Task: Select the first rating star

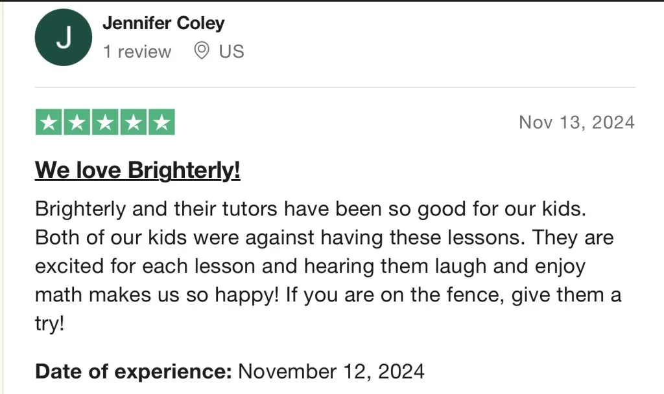Action: (x=49, y=122)
